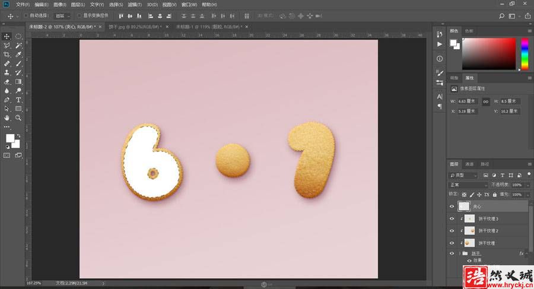The image size is (534, 289).
Task: Open the layer filter type dropdown
Action: click(463, 175)
